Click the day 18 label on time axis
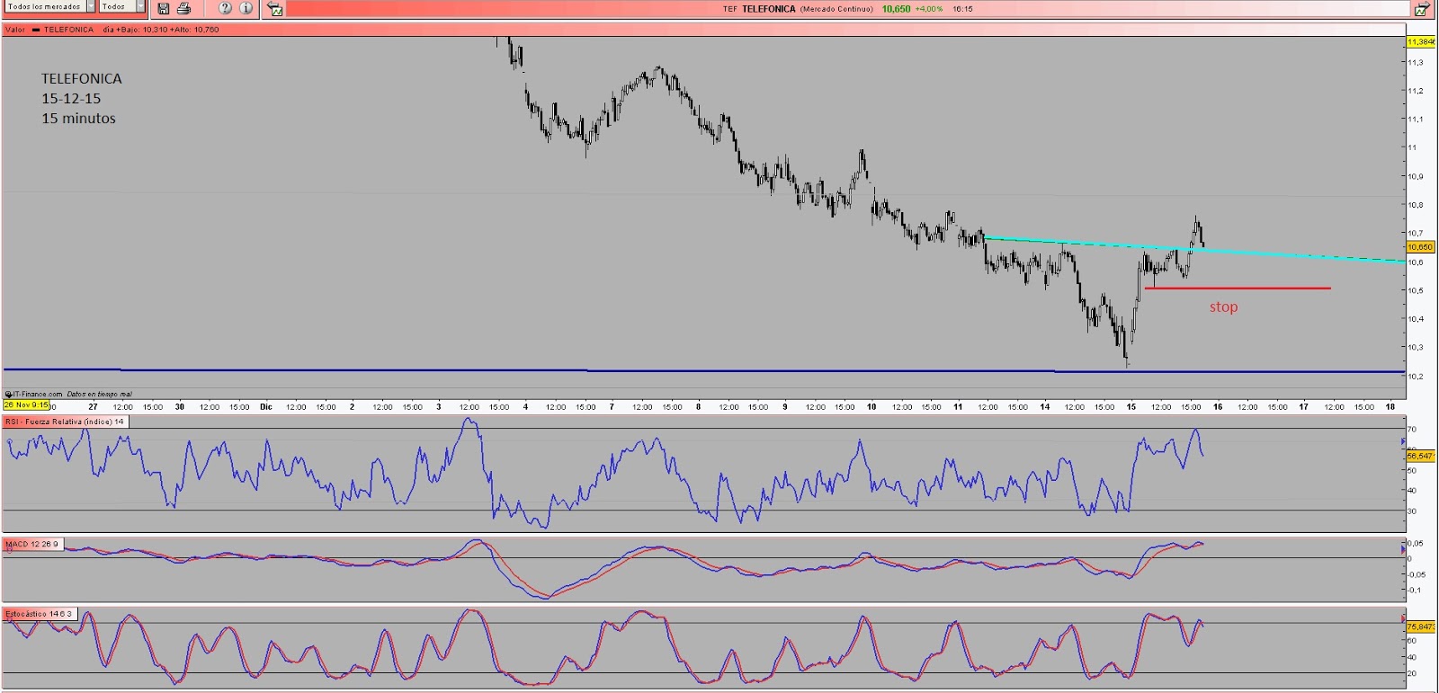Screen dimensions: 1439x693 (x=1390, y=407)
